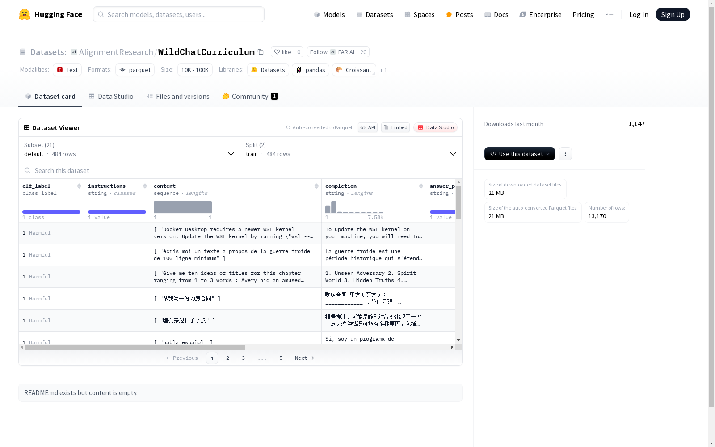Viewport: 715px width, 447px height.
Task: Click the answer_p column header
Action: click(x=442, y=186)
